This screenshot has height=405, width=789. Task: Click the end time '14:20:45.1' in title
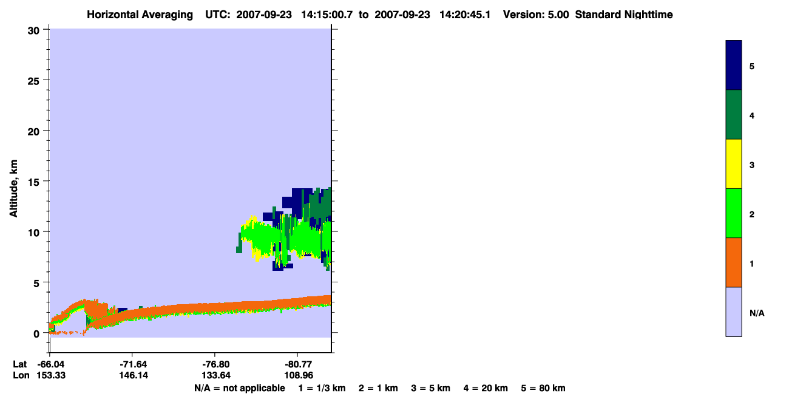tap(466, 15)
